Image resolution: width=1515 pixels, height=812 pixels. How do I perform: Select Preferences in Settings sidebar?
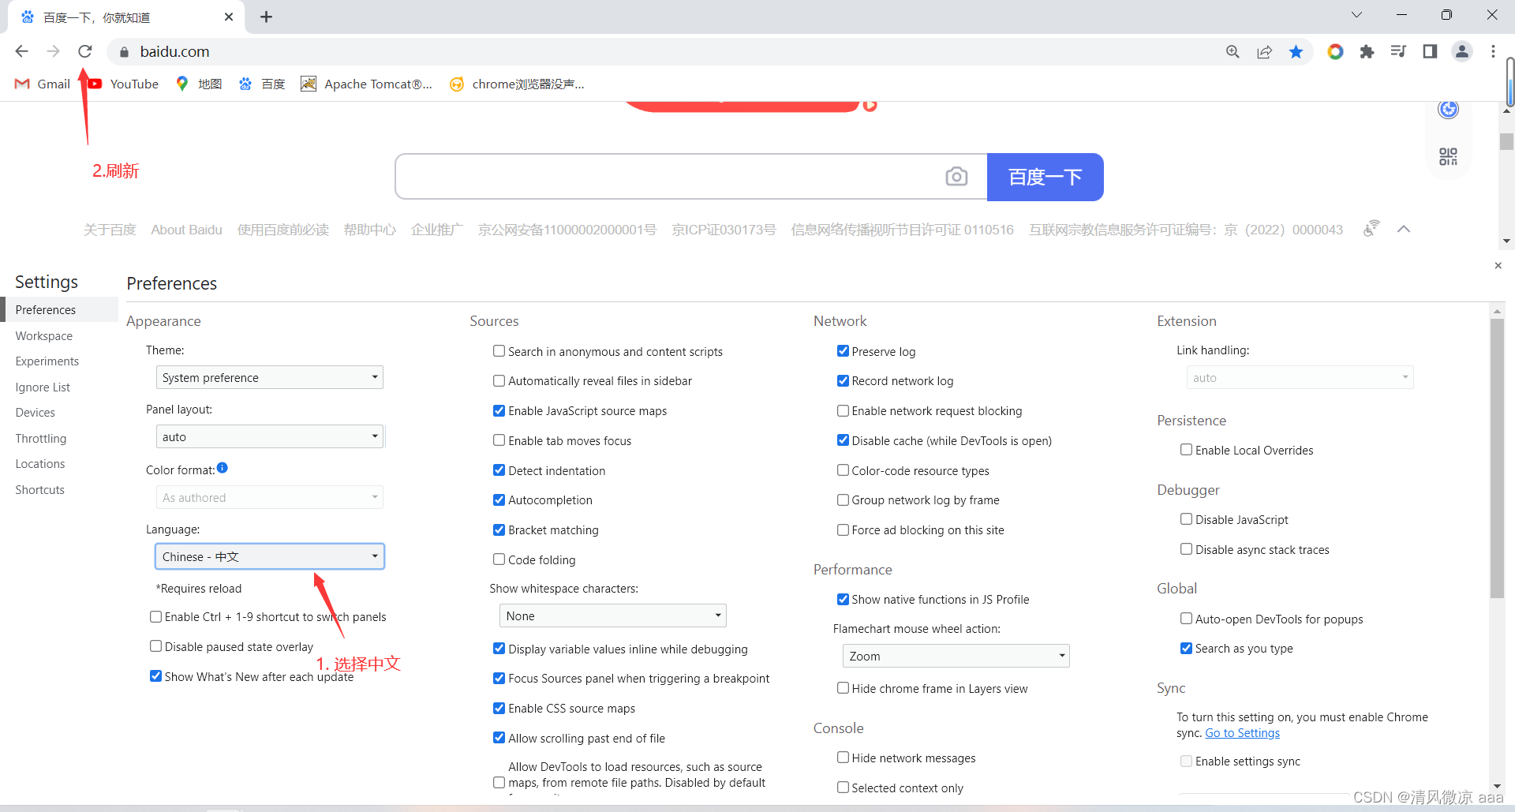tap(59, 309)
